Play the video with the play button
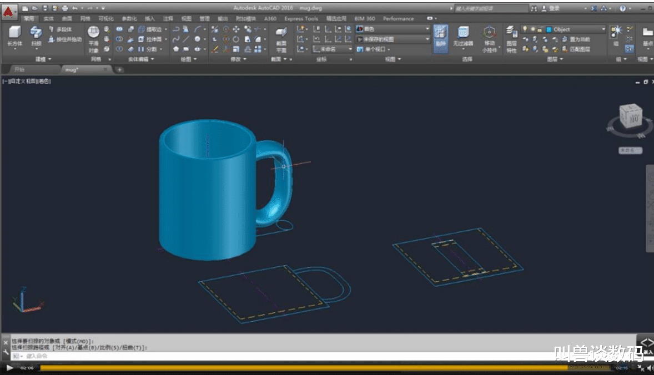 point(9,368)
